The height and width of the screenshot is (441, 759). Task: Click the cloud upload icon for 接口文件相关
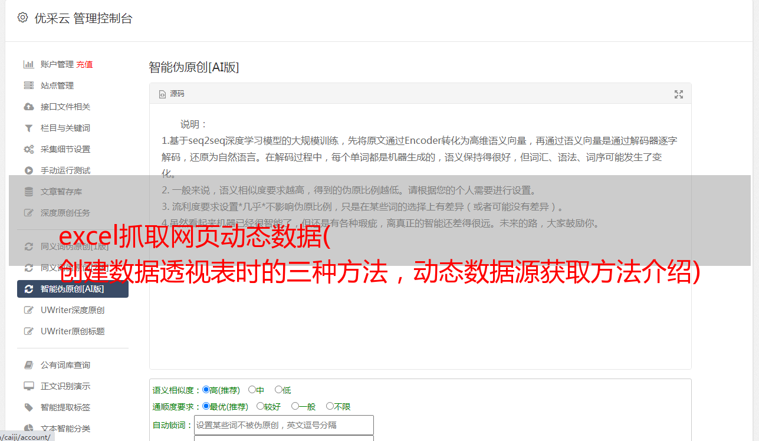tap(28, 107)
